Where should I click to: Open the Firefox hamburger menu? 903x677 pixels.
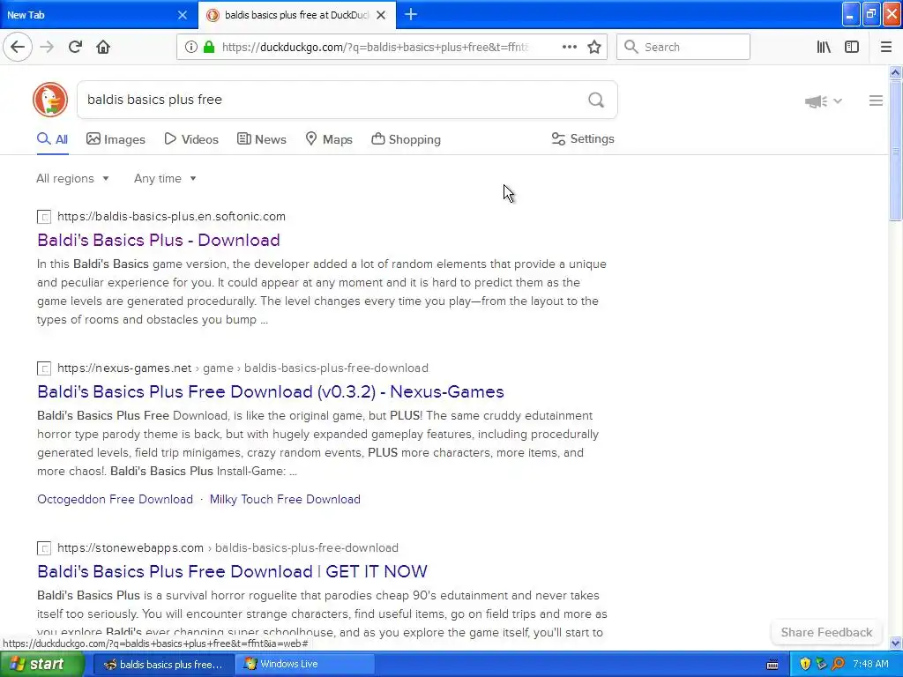tap(885, 47)
